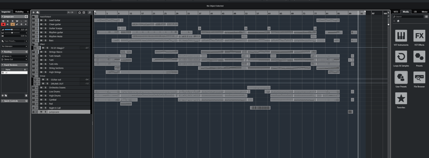429x158 pixels.
Task: Expand the Quick Controls section
Action: (14, 101)
